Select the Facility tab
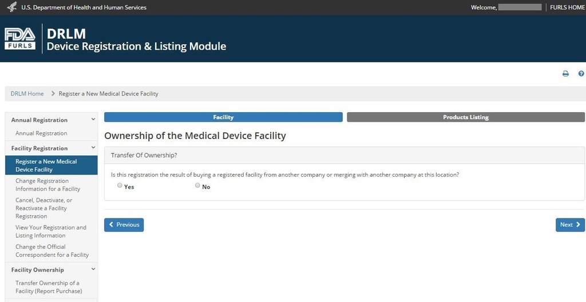The height and width of the screenshot is (302, 586). (223, 117)
